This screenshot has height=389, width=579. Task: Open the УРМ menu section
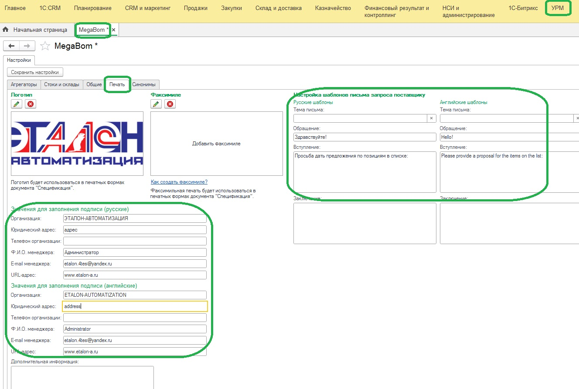[558, 8]
